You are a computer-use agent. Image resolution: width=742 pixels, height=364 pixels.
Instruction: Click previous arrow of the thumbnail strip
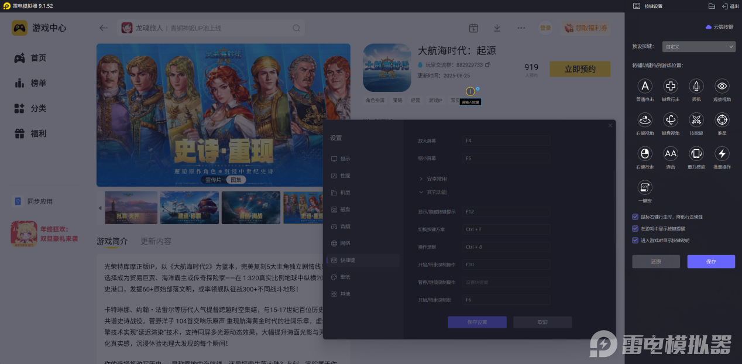click(99, 208)
